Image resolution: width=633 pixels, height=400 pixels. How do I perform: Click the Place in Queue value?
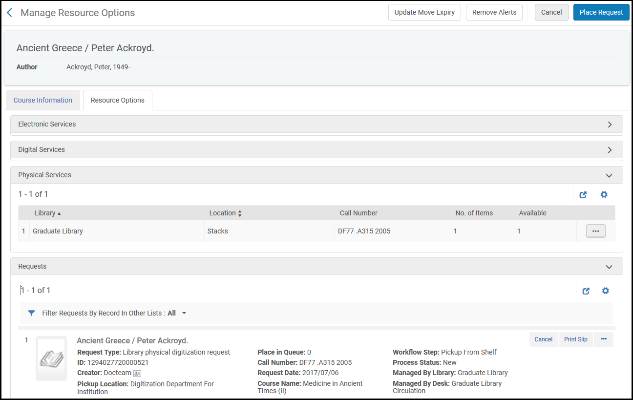click(309, 352)
